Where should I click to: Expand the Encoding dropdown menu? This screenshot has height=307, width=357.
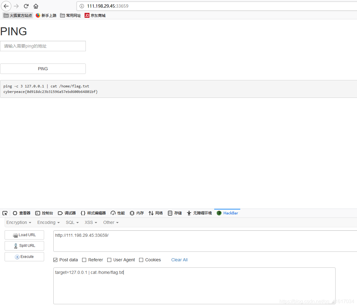pos(48,222)
